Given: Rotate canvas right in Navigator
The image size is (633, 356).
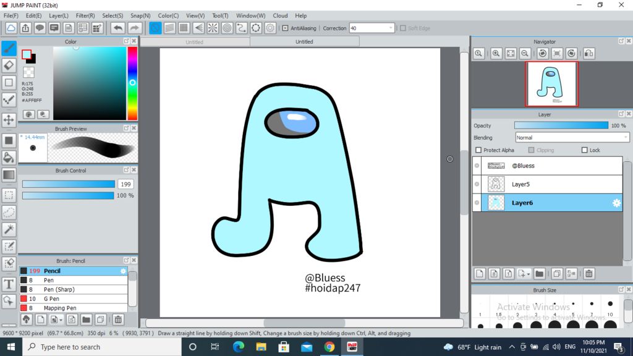Looking at the screenshot, I should [571, 53].
